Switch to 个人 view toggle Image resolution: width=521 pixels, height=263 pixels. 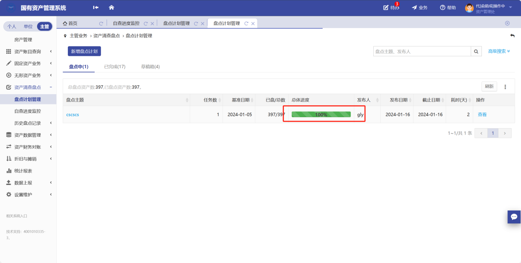pyautogui.click(x=12, y=26)
